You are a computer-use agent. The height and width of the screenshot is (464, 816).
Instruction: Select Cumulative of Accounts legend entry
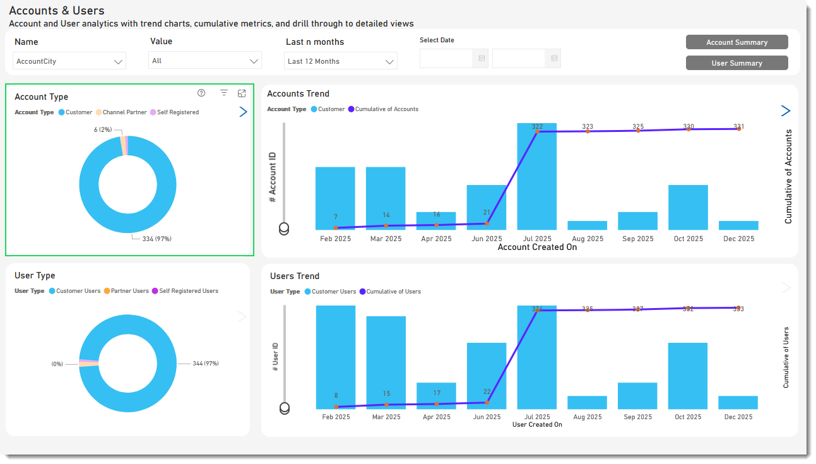point(386,109)
